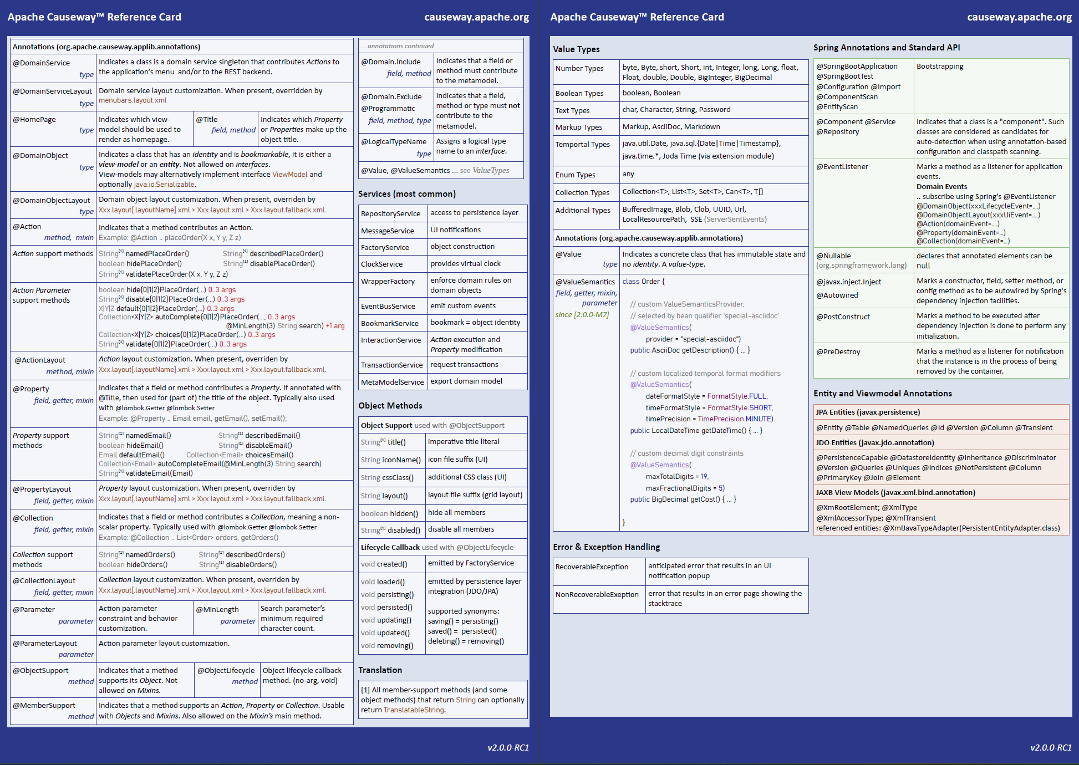1079x765 pixels.
Task: Click the Temporal Types row label
Action: point(582,145)
